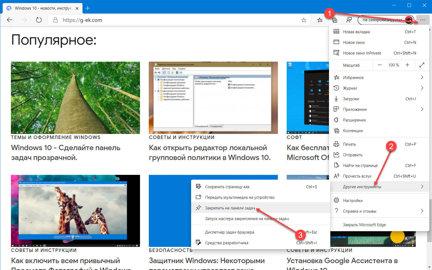The height and width of the screenshot is (270, 432).
Task: Click category 'ТЕМЫ И ОФОРМЛЕНИЕ WINDOWS'
Action: coord(56,137)
